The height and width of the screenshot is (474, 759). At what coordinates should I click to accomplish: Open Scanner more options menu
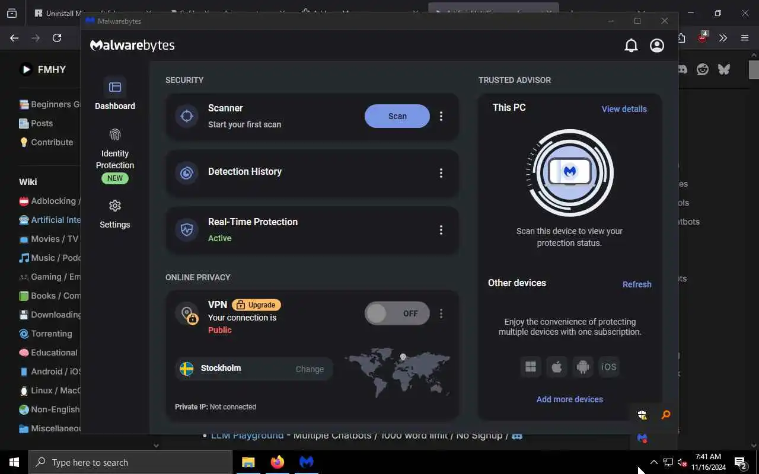(x=441, y=116)
